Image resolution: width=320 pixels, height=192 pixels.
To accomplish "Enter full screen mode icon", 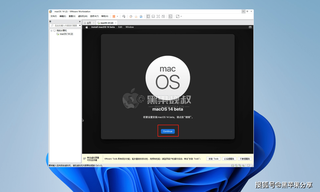I will (x=158, y=16).
